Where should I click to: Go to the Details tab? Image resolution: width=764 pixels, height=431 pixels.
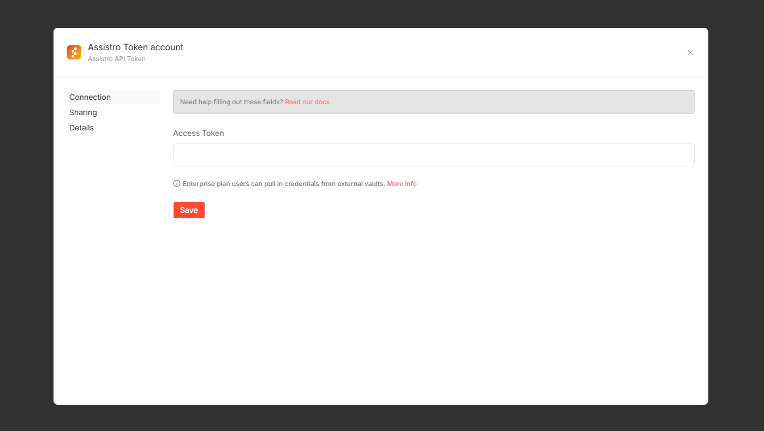tap(81, 128)
